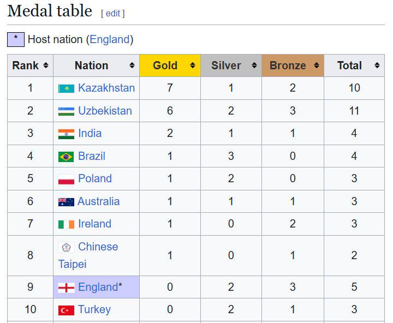Open the Chinese Taipei nation link
Screen dimensions: 393x323
point(98,247)
